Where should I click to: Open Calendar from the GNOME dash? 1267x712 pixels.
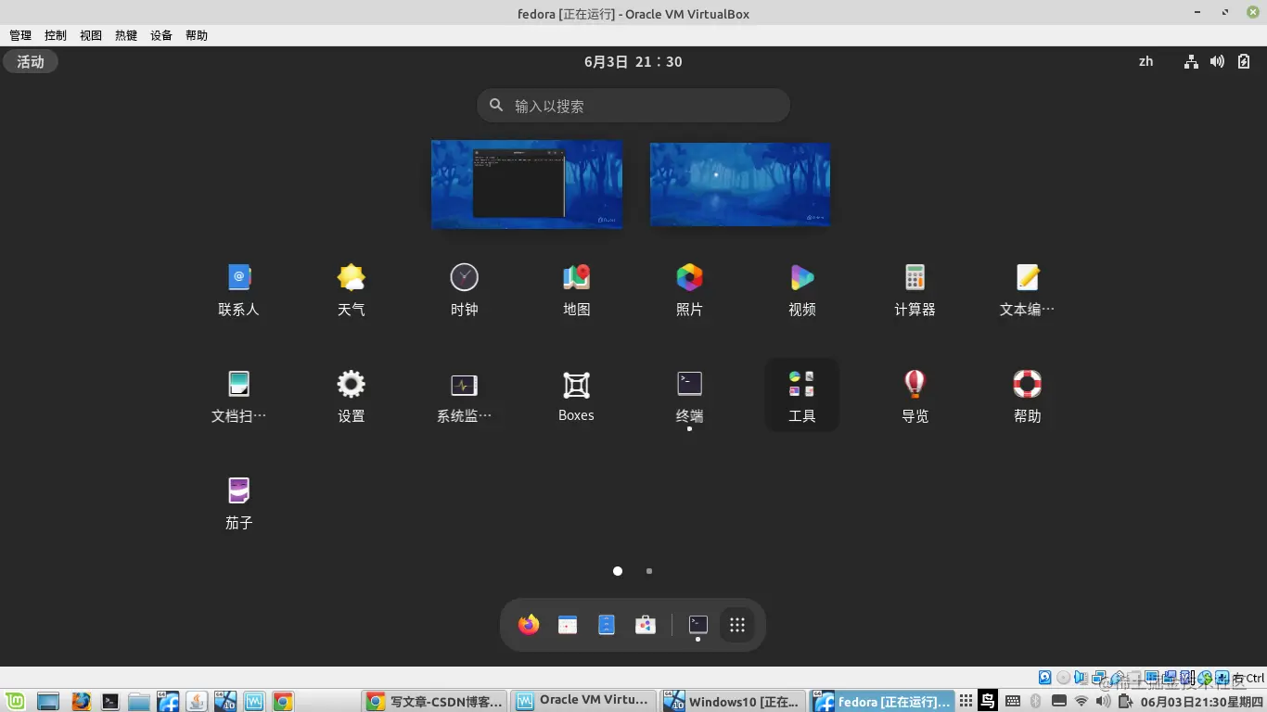[x=568, y=625]
